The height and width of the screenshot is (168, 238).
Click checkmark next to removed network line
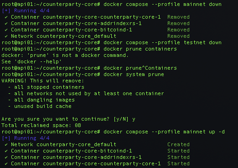click(6, 36)
